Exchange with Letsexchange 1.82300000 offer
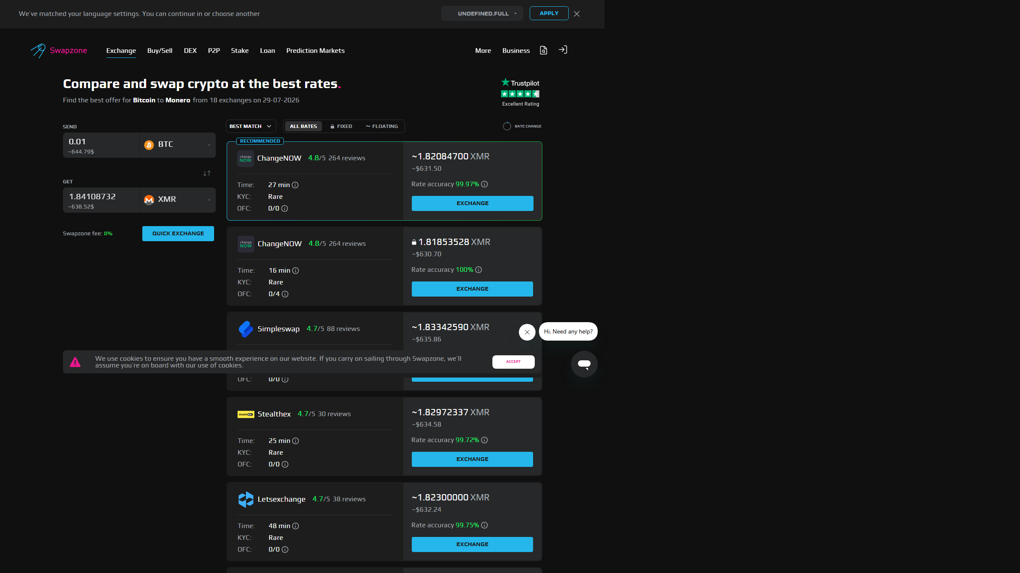 pos(472,544)
